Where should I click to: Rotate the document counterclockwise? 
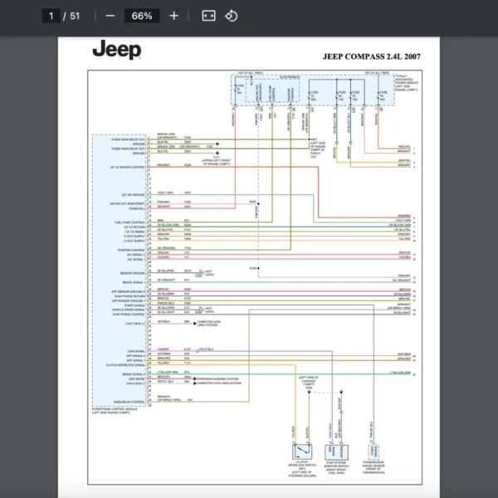click(x=232, y=16)
